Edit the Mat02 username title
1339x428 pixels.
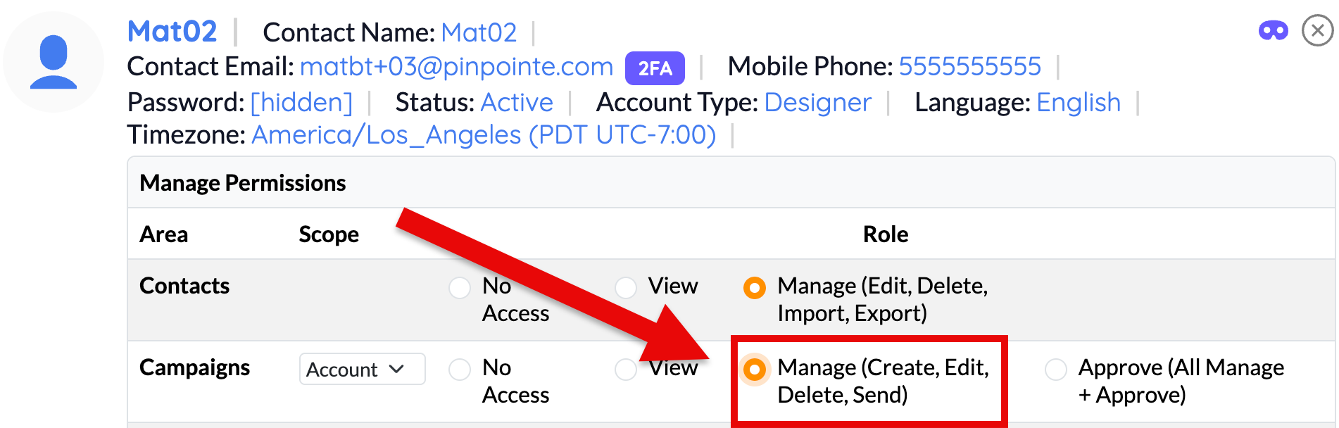coord(172,32)
